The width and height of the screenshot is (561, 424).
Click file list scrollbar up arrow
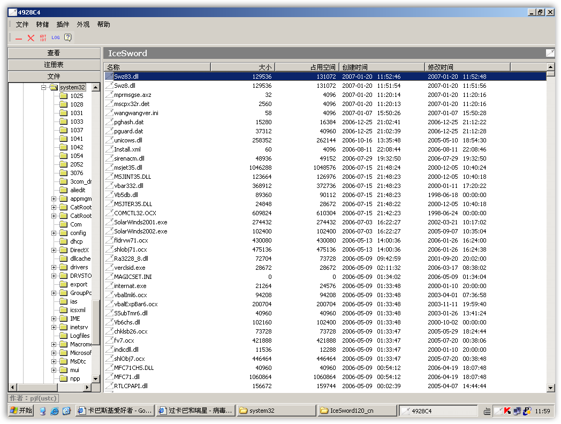551,67
